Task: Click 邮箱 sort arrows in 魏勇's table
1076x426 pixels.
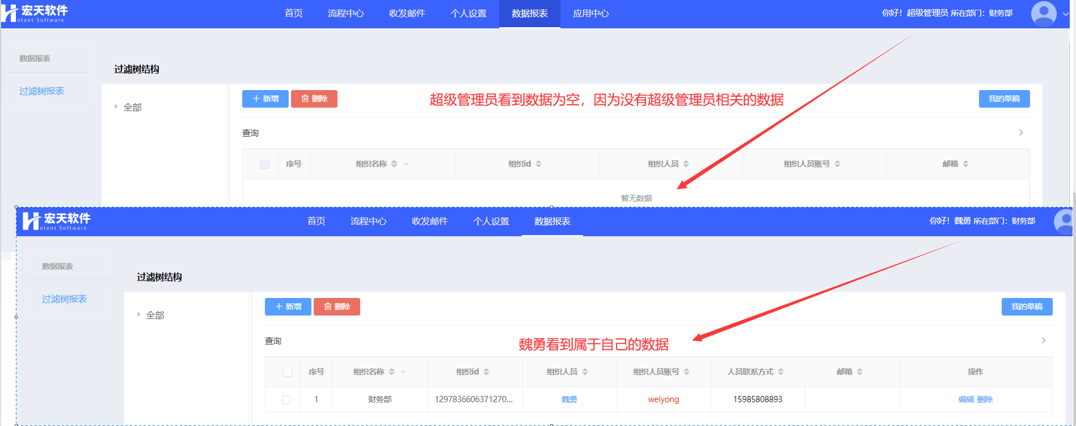Action: click(x=859, y=372)
